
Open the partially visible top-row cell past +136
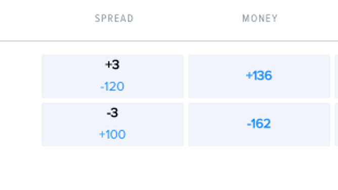tap(336, 76)
